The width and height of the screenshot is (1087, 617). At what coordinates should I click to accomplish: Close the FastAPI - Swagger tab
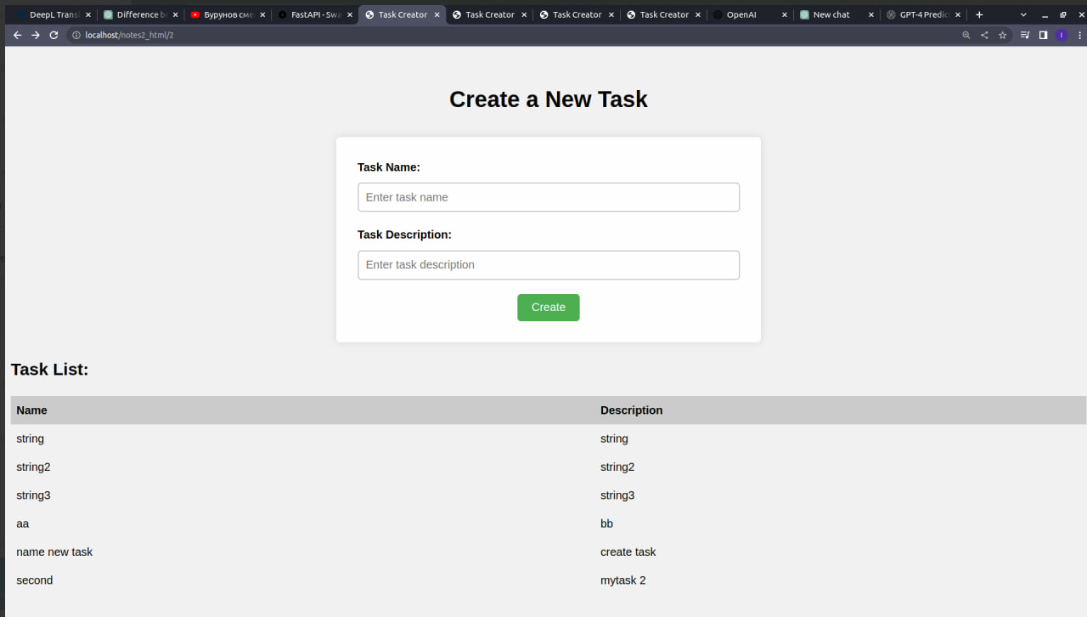point(349,14)
